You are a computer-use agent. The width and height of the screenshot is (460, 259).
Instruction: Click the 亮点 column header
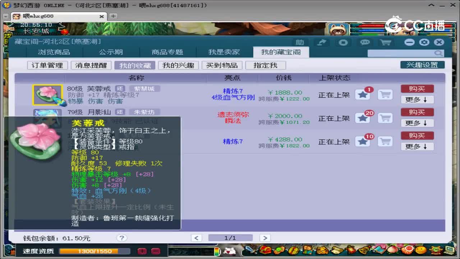tap(233, 78)
